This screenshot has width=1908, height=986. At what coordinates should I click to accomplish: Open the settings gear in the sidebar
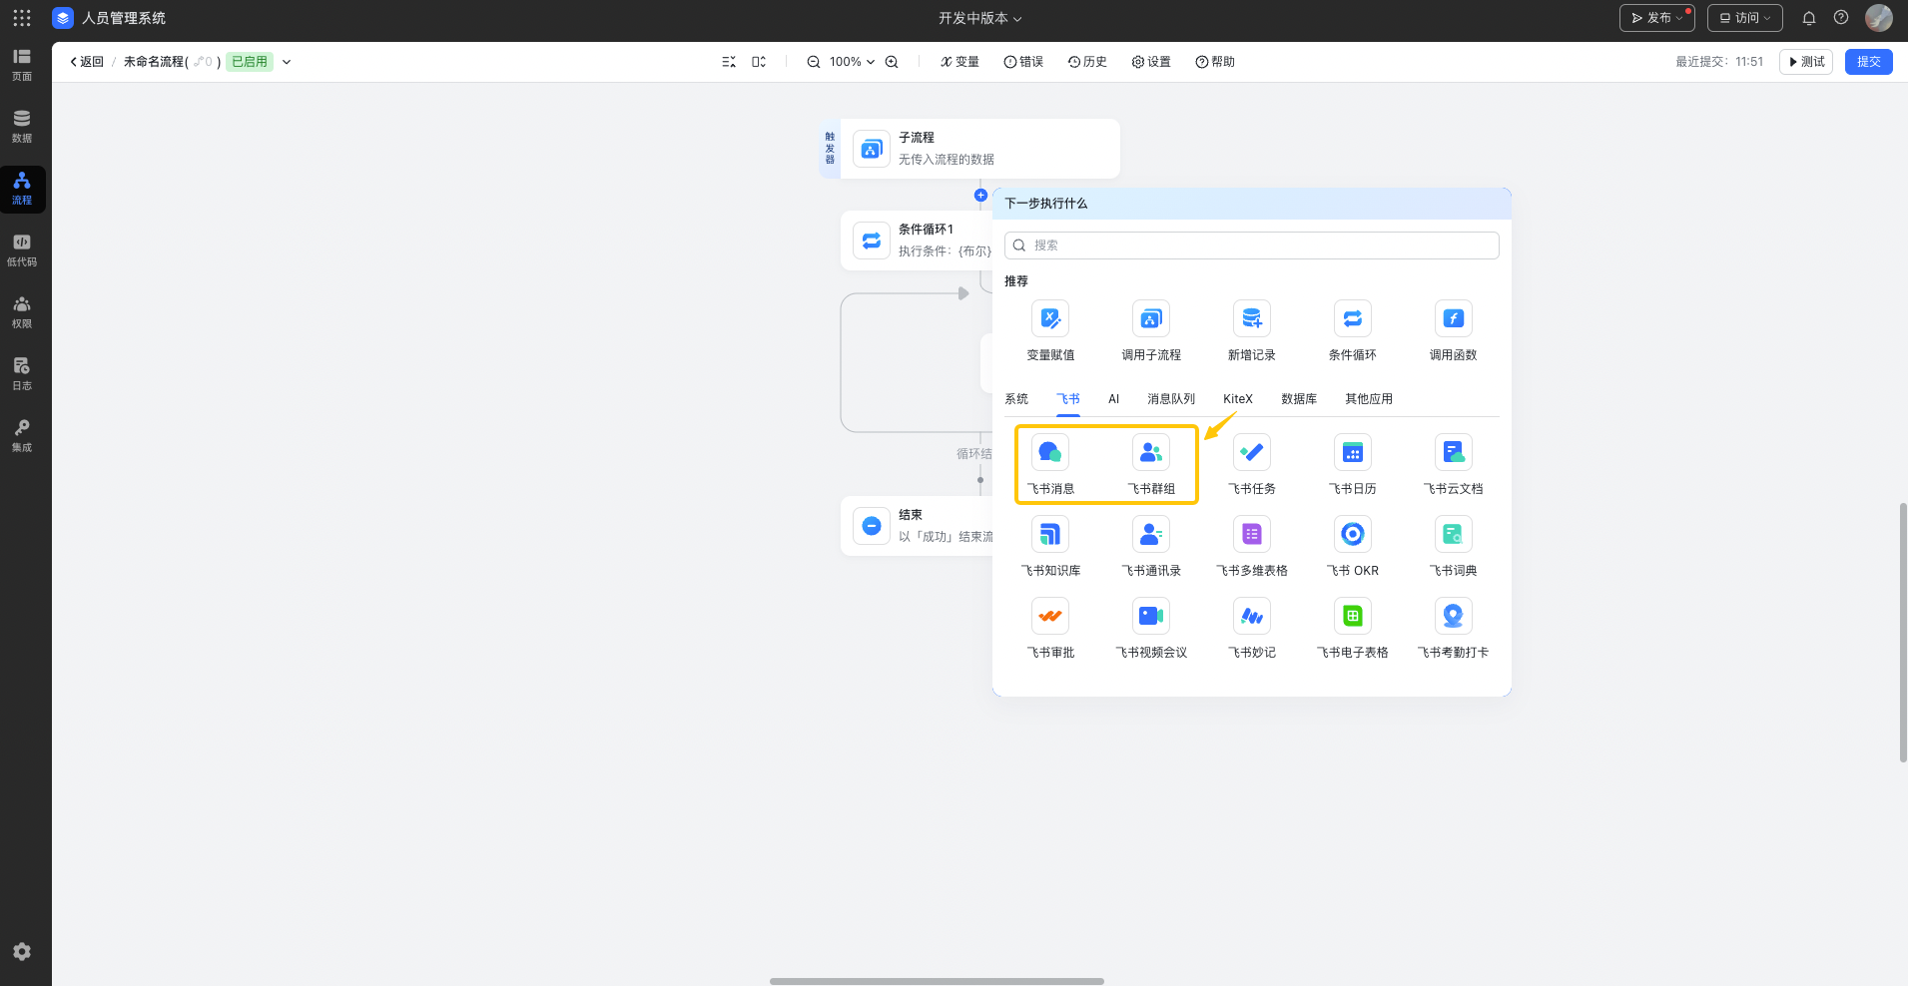pos(22,952)
